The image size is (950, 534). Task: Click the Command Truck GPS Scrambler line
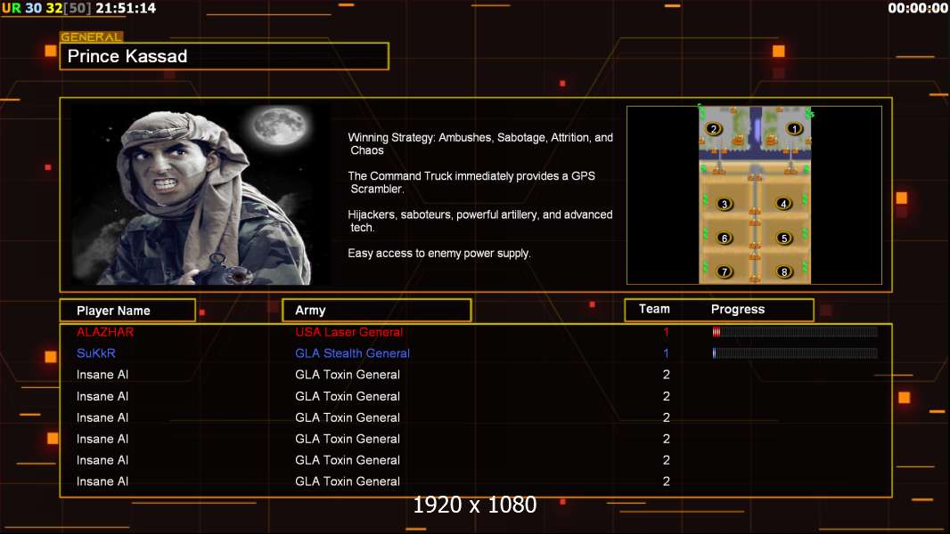471,182
